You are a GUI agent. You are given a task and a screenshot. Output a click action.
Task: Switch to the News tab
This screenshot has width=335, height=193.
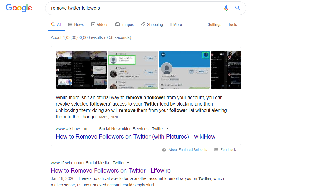[x=76, y=24]
